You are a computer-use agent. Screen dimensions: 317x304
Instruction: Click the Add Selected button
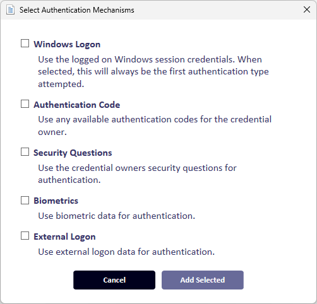click(x=203, y=280)
